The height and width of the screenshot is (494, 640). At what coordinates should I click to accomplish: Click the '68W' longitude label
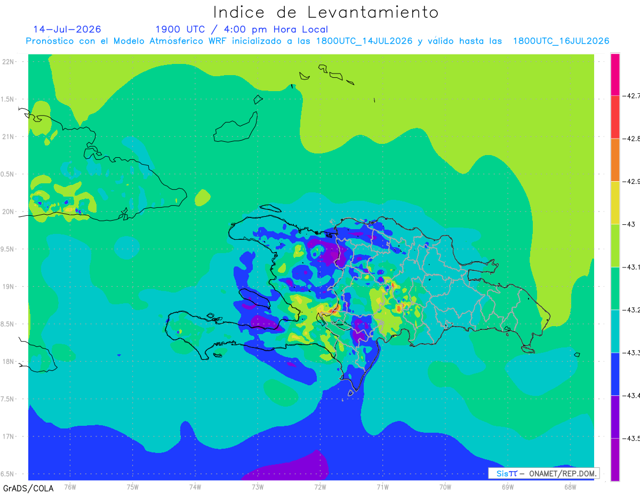point(570,487)
